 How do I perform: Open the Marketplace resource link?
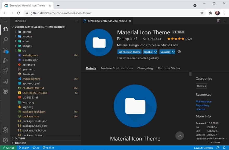point(203,101)
